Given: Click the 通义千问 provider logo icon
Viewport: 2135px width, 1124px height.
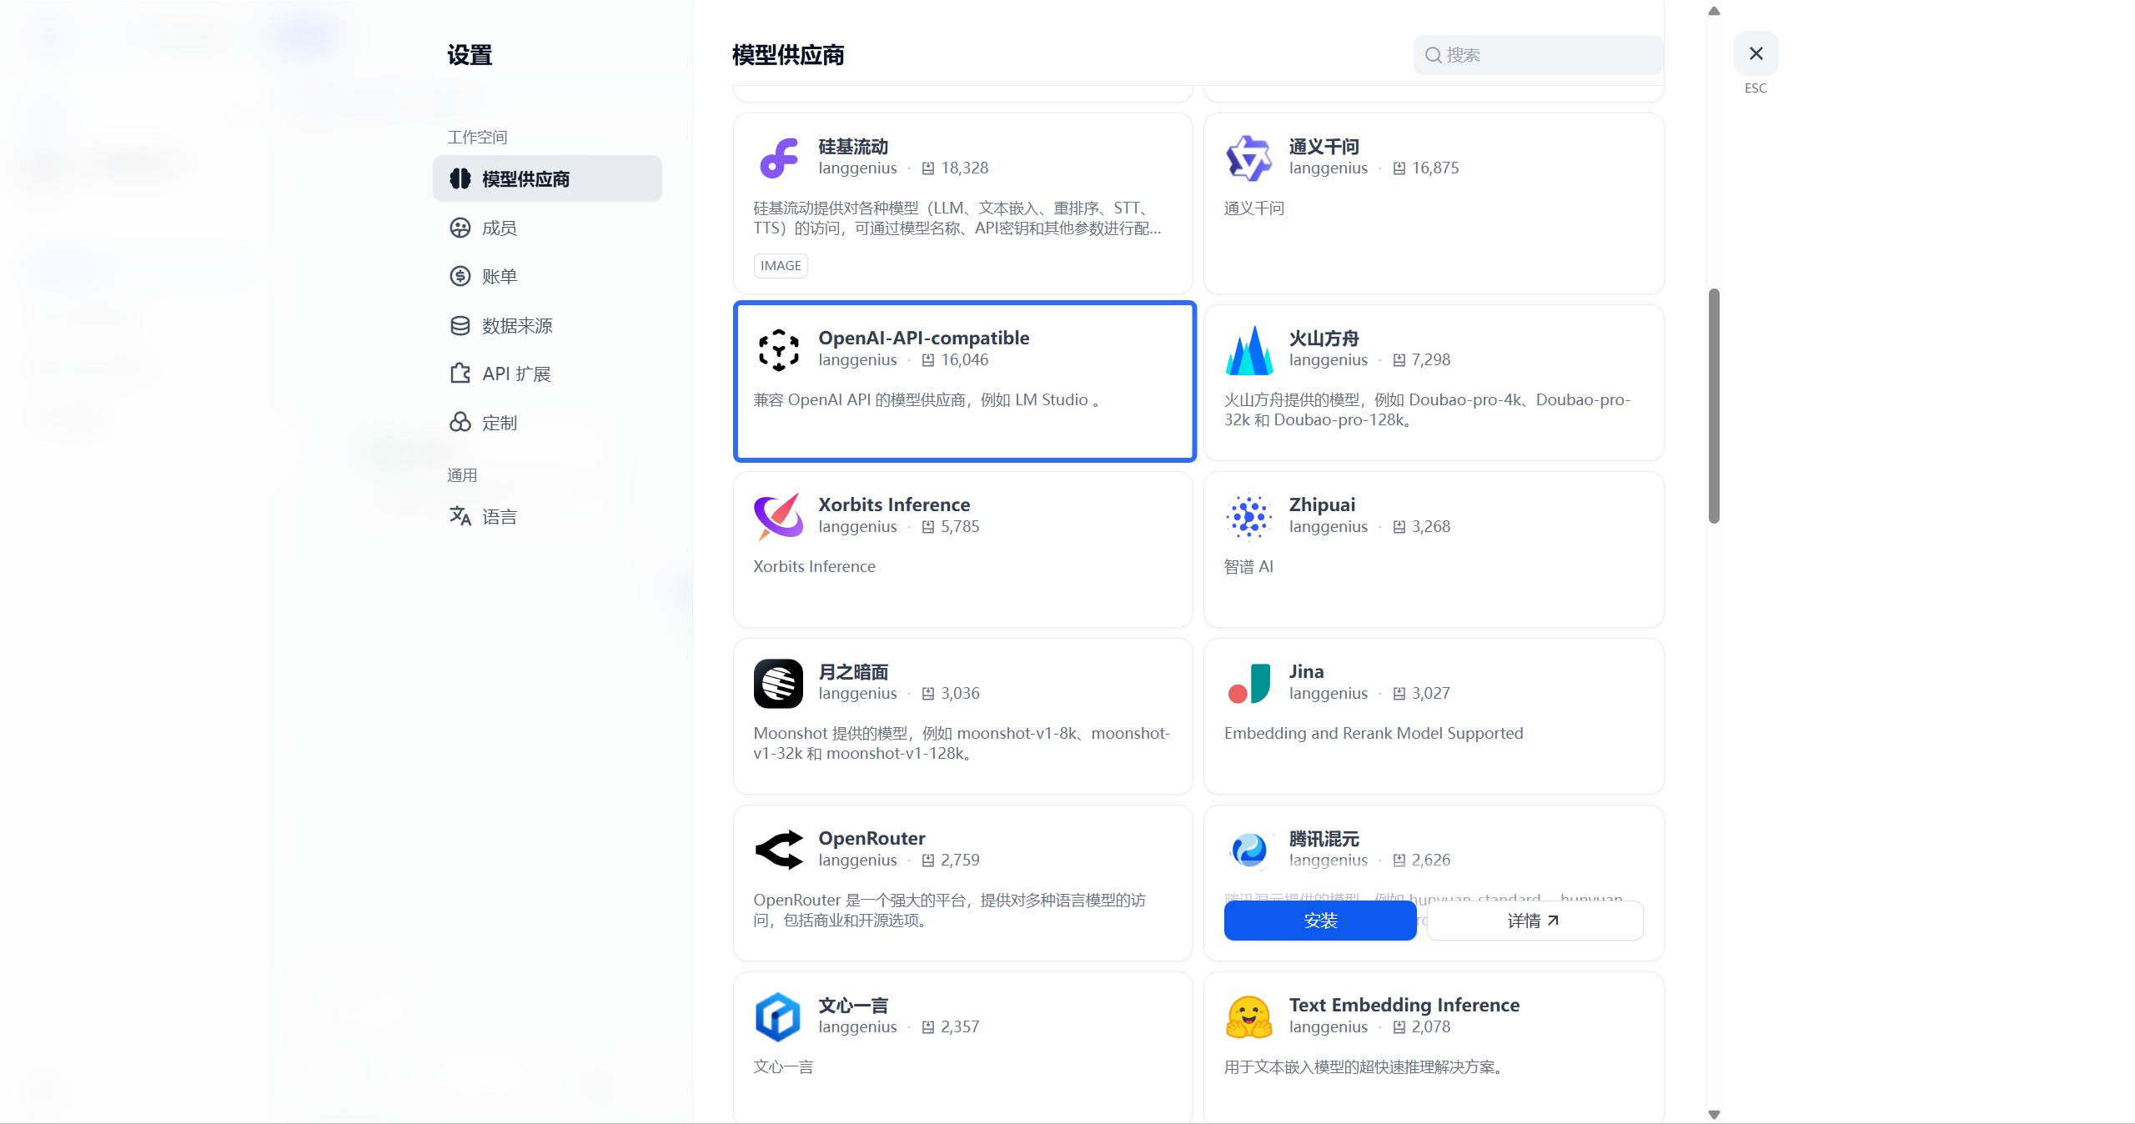Looking at the screenshot, I should point(1248,158).
